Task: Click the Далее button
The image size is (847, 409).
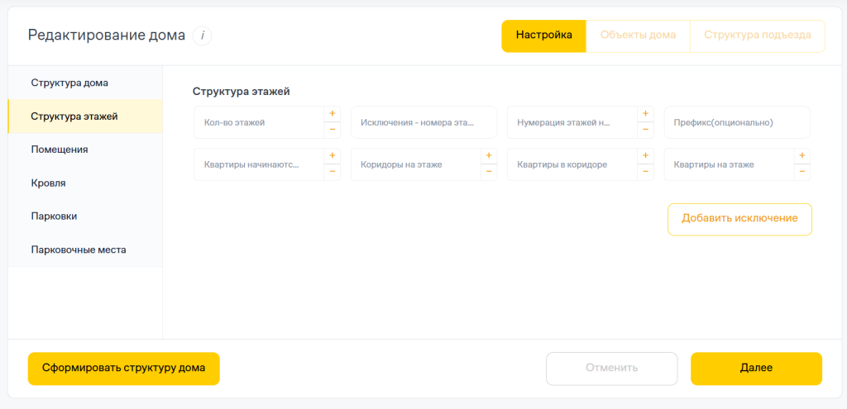Action: tap(756, 369)
